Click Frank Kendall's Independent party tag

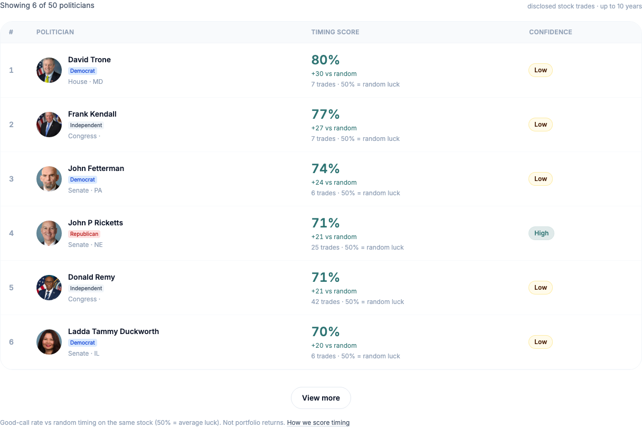(x=86, y=125)
